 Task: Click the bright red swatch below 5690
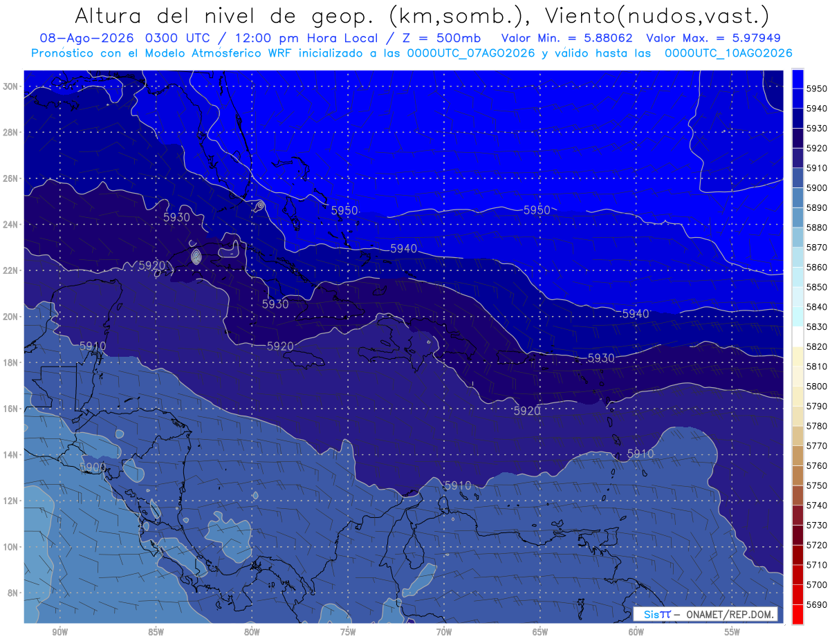797,614
